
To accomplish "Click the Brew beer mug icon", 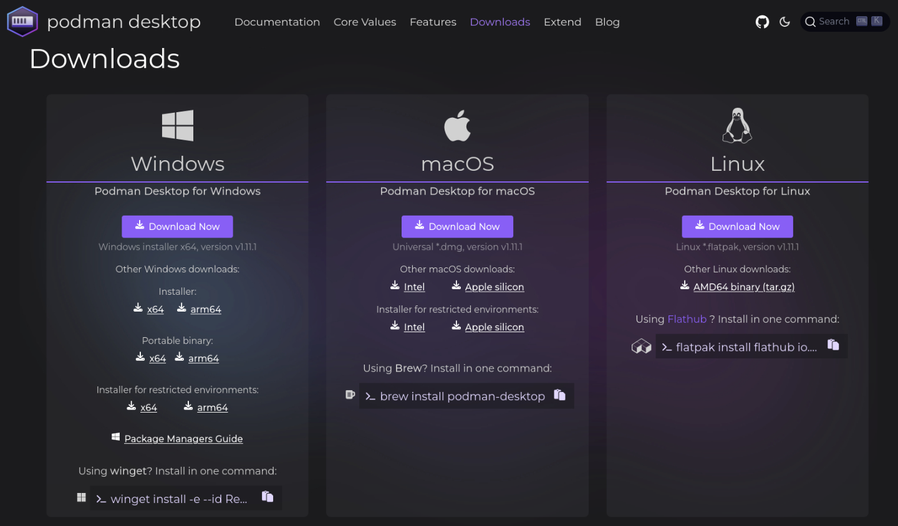I will click(x=350, y=395).
